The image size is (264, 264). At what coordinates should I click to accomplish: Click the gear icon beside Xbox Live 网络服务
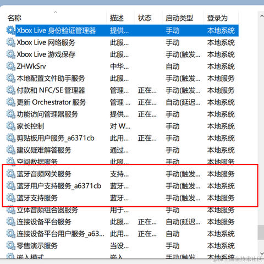pyautogui.click(x=11, y=42)
